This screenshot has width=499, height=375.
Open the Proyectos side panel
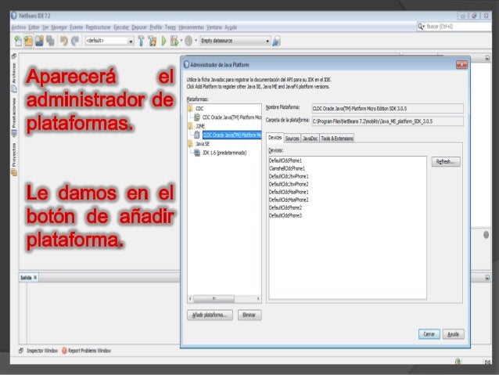[14, 159]
